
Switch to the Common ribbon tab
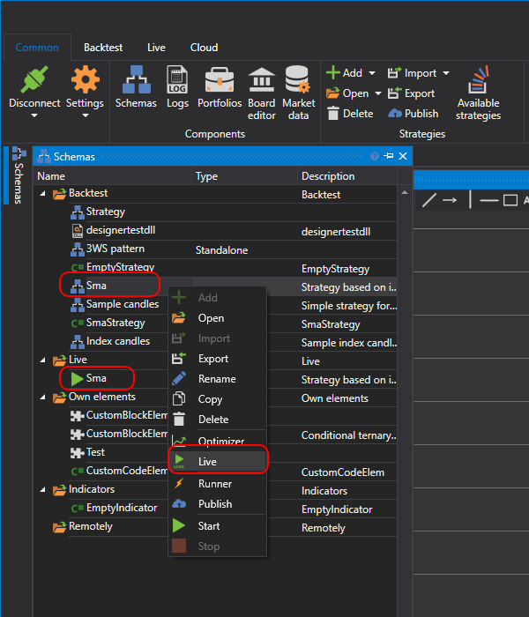[x=37, y=48]
